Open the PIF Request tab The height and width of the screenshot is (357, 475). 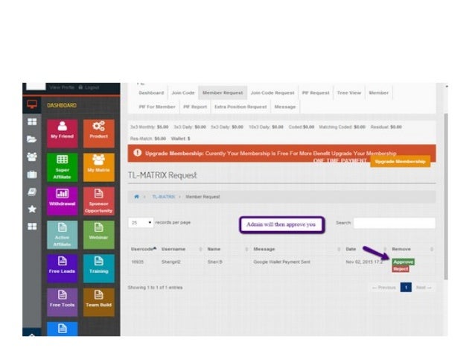click(x=316, y=93)
